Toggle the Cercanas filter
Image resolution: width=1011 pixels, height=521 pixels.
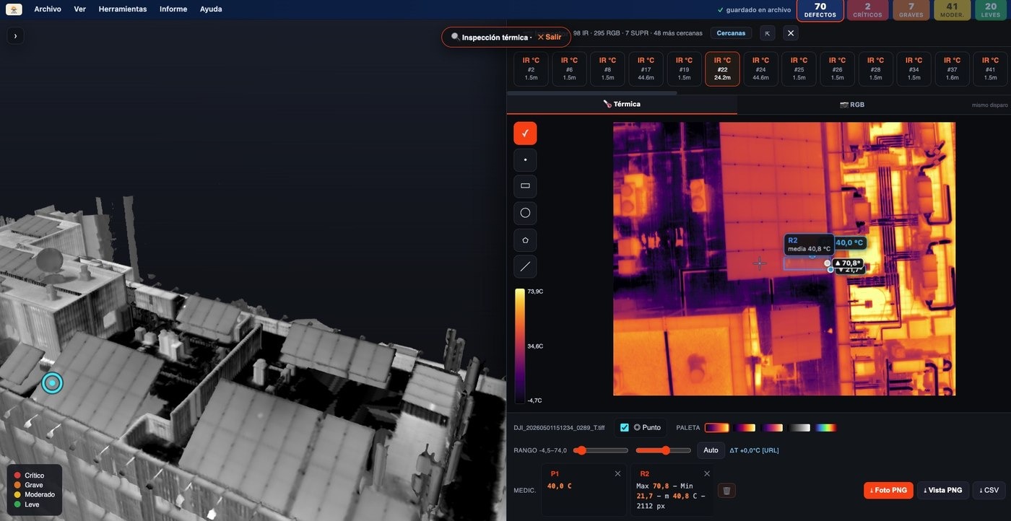click(x=731, y=33)
